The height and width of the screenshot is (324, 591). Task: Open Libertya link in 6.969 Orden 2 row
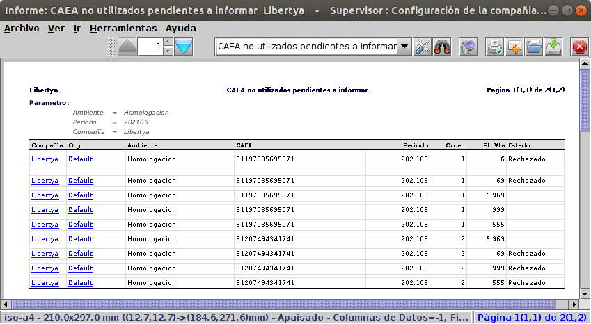pos(45,239)
